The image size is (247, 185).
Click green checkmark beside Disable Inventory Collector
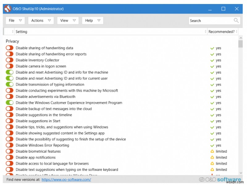click(212, 60)
